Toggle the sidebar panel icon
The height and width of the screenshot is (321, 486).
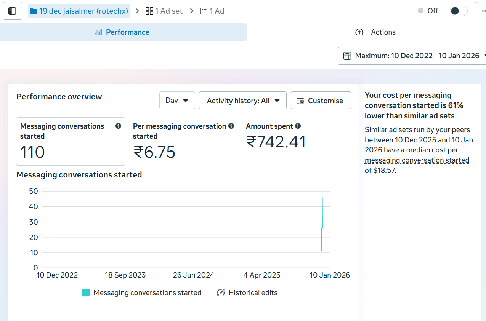tap(12, 11)
